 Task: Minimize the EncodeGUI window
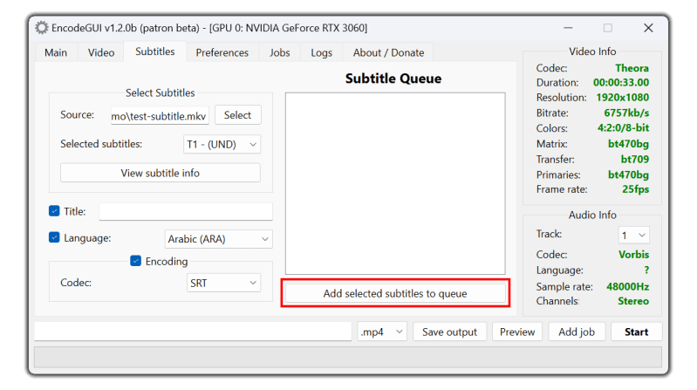(x=568, y=28)
